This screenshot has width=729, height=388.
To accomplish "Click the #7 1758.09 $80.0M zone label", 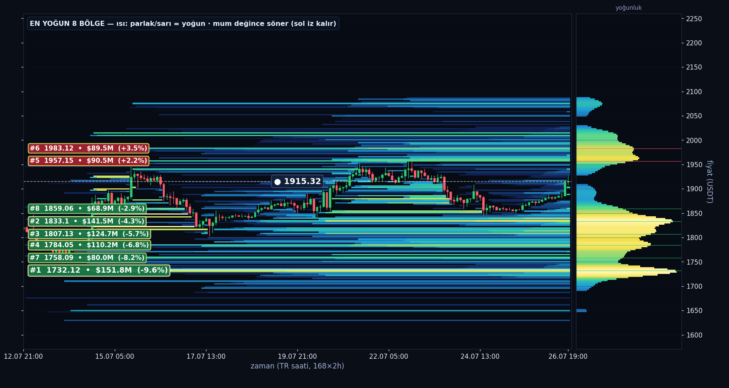I will pos(87,258).
